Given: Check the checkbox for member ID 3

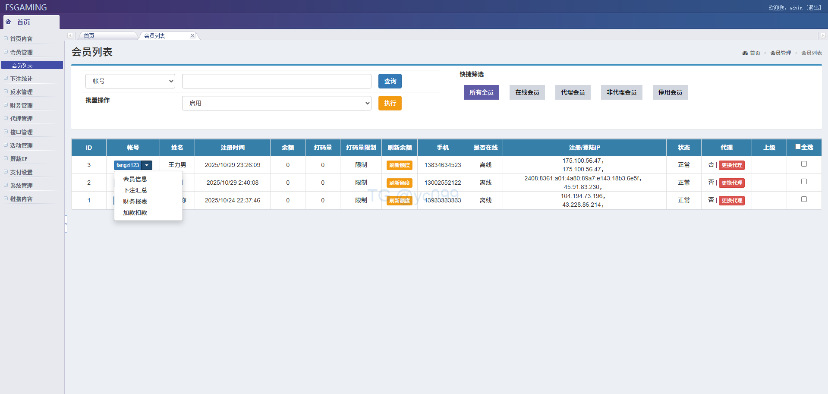Looking at the screenshot, I should pyautogui.click(x=804, y=164).
